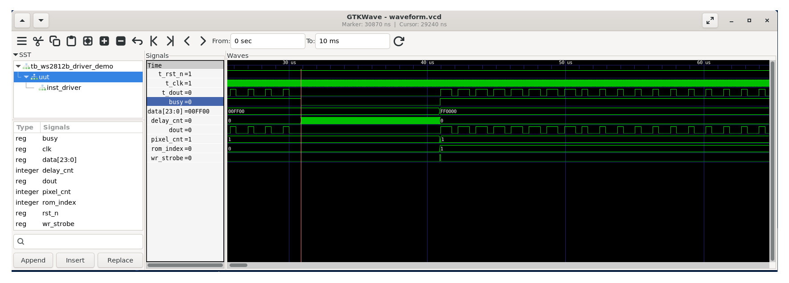This screenshot has width=789, height=283.
Task: Collapse the uut tree node
Action: pyautogui.click(x=26, y=77)
